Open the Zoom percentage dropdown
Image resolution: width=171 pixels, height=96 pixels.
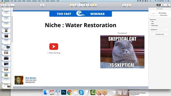click(7, 5)
